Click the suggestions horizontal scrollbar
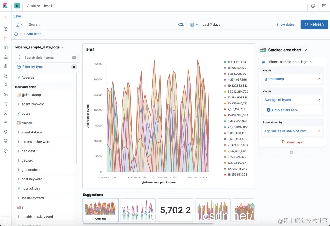 pos(148,224)
